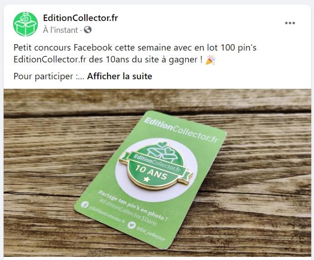
Task: Open the EditionCollector.fr profile avatar
Action: (26, 24)
